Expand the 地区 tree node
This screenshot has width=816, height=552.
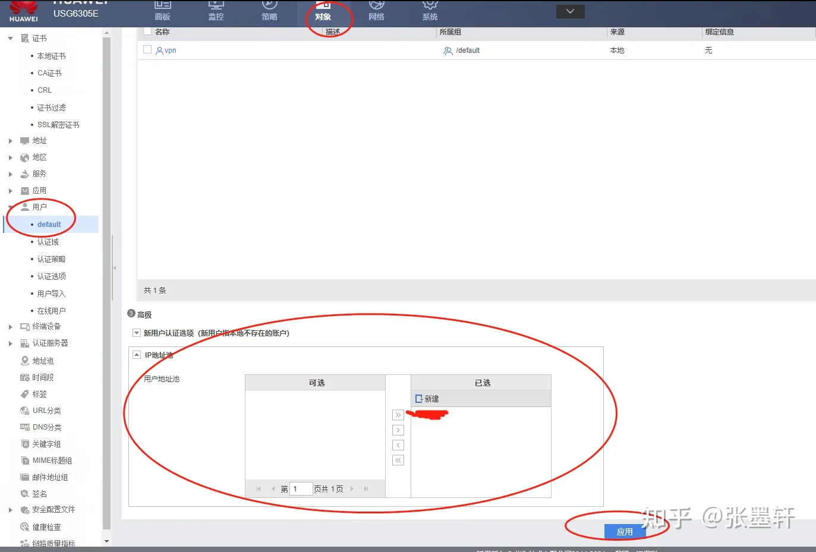[x=10, y=157]
